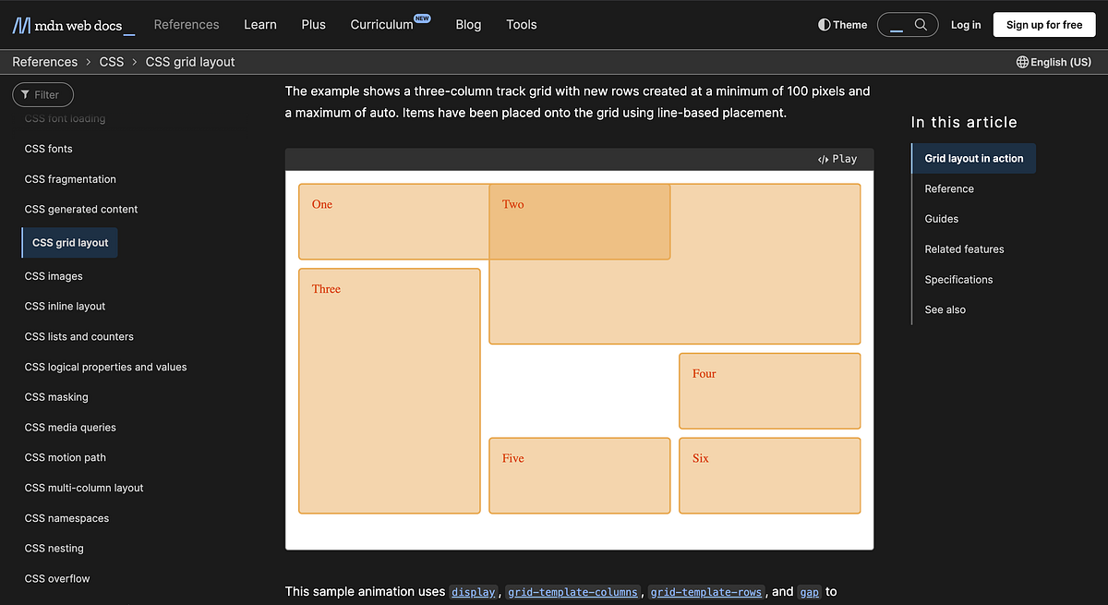Open the Tools menu
Screen dimensions: 1108x605
tap(521, 24)
